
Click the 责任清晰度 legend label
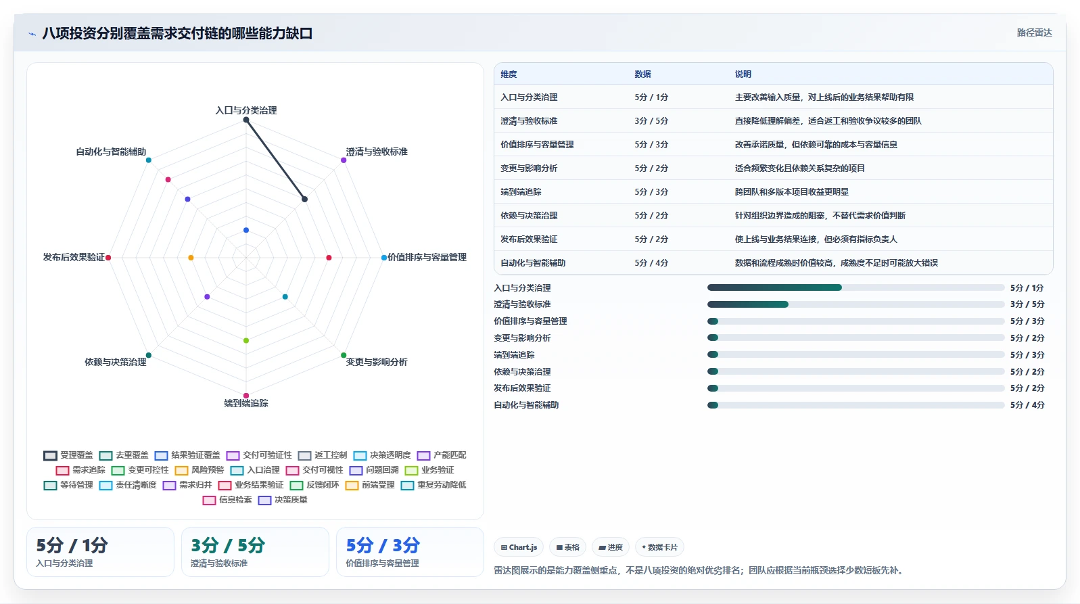[136, 485]
